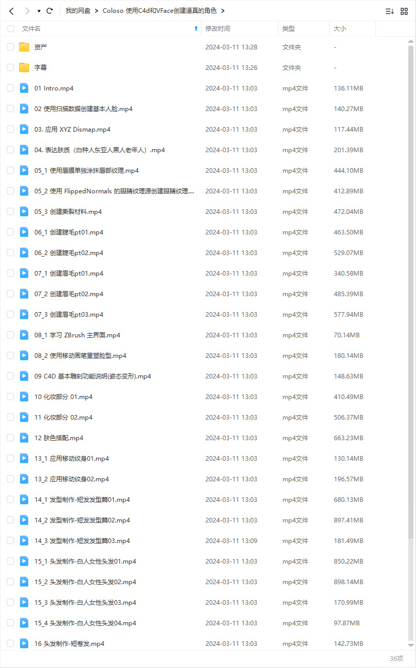The width and height of the screenshot is (416, 668).
Task: Open the sort order options icon
Action: pyautogui.click(x=390, y=11)
